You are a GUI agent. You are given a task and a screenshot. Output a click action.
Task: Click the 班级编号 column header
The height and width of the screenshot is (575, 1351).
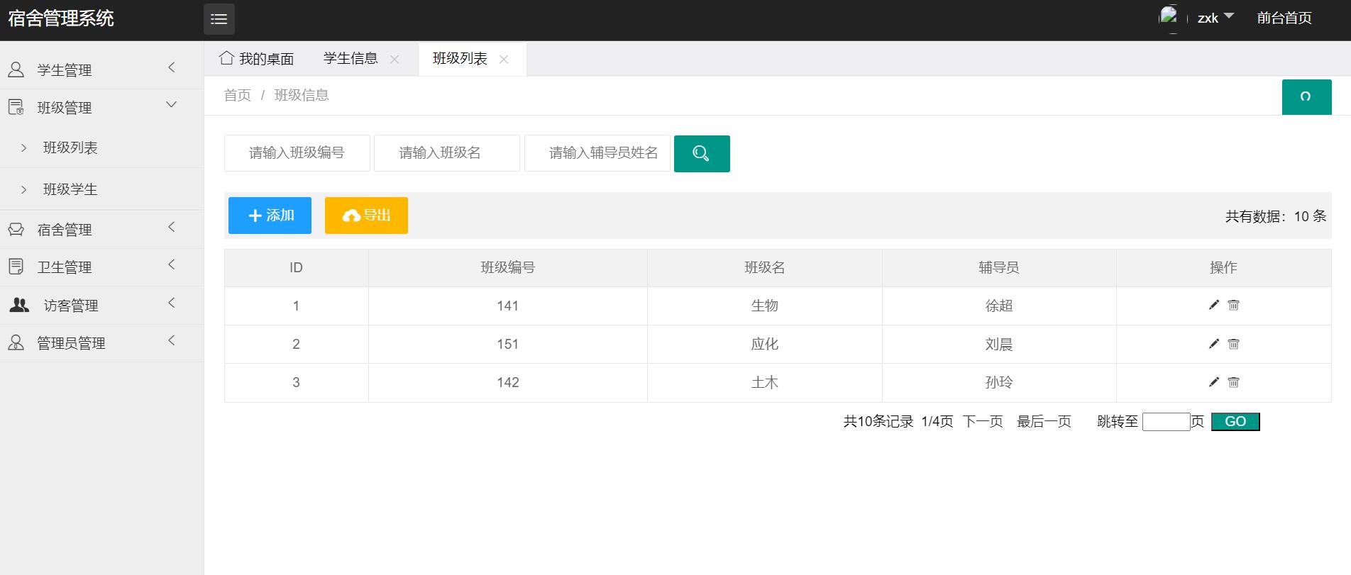pos(508,267)
